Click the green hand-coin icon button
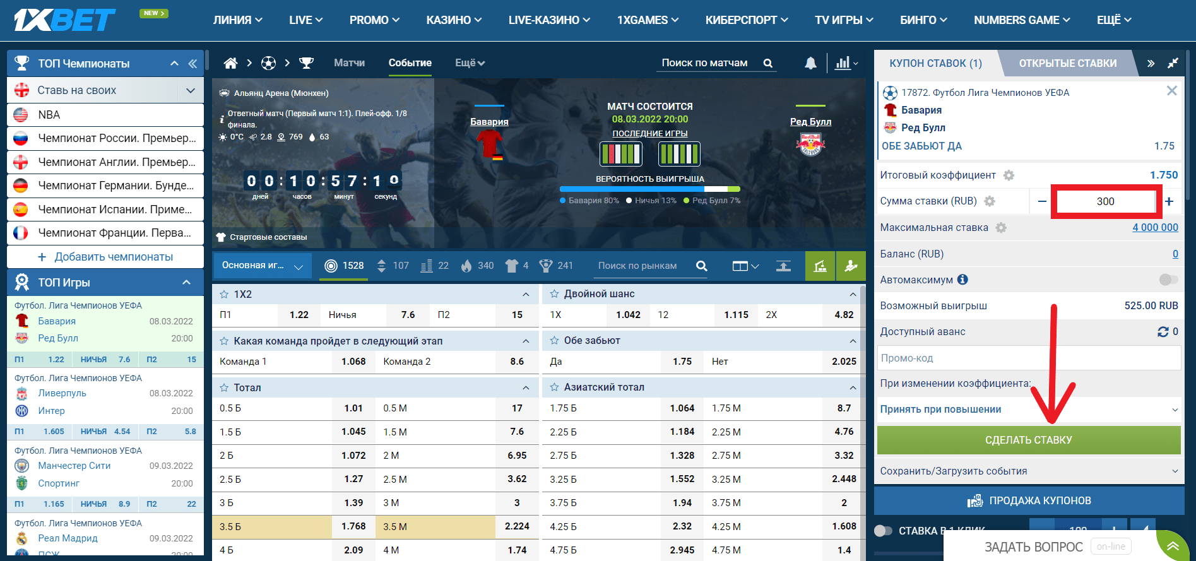 click(x=851, y=266)
